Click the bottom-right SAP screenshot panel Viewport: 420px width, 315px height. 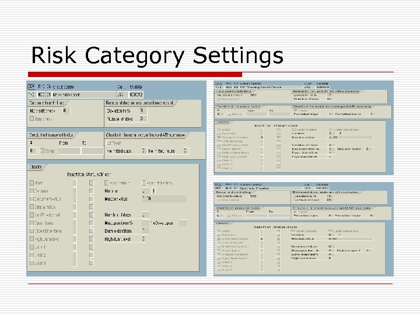click(303, 229)
